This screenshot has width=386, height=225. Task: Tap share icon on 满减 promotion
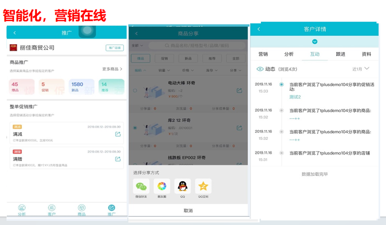[118, 134]
